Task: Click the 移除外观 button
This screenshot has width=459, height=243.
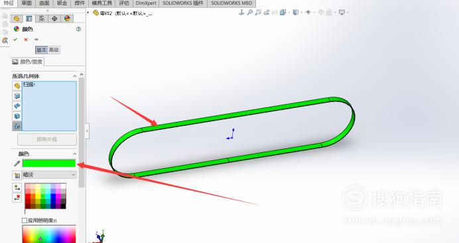Action: (x=47, y=139)
